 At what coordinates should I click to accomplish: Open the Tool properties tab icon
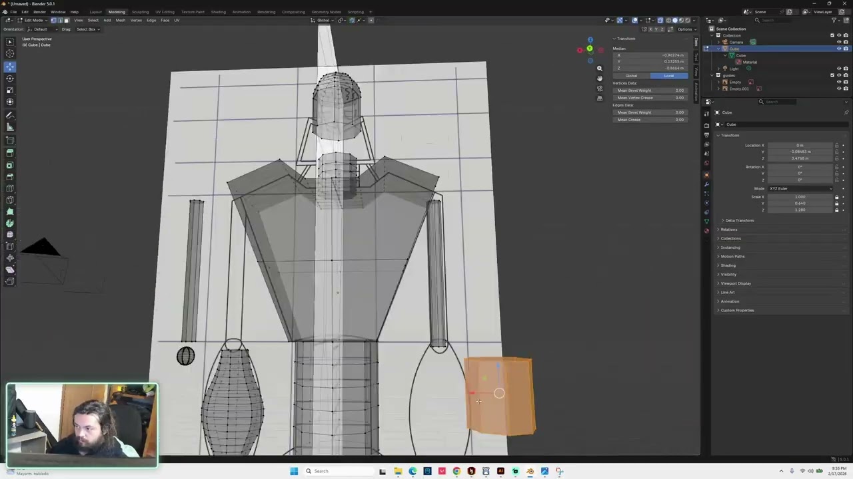[x=706, y=114]
